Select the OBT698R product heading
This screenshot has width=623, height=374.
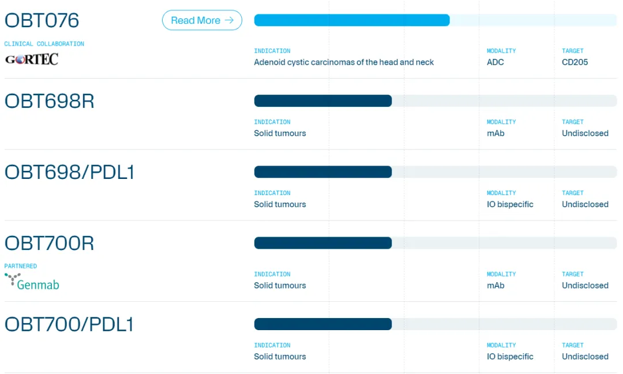point(50,102)
